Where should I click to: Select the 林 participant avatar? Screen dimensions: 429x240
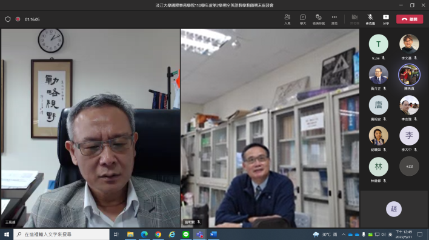point(378,167)
